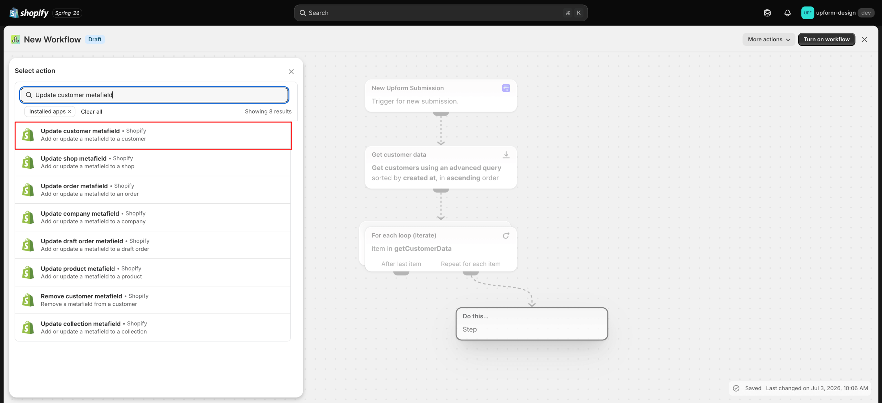Screen dimensions: 882x403
Task: Select Update draft order metafield action
Action: click(x=153, y=245)
